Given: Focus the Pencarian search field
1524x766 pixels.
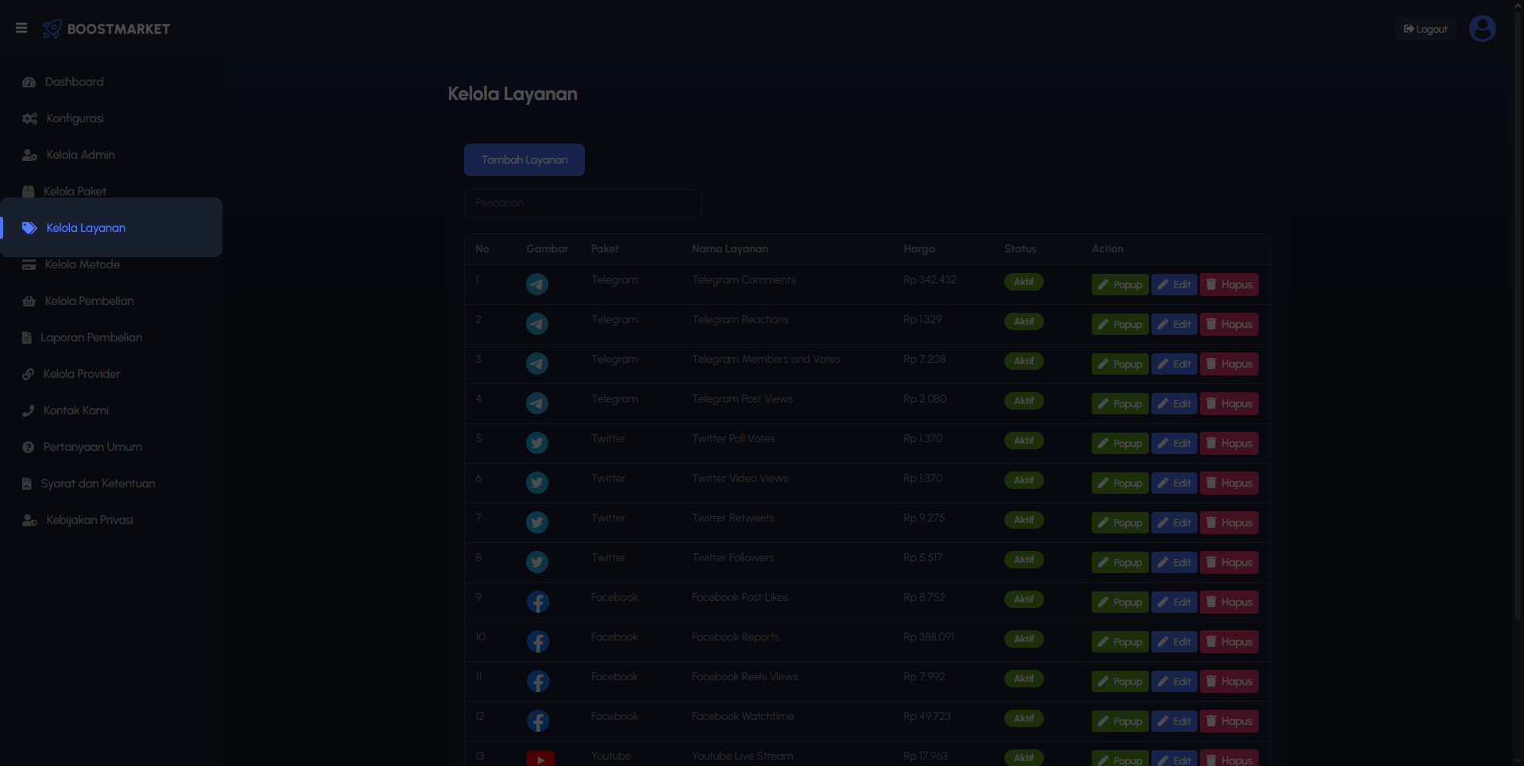Looking at the screenshot, I should [583, 203].
